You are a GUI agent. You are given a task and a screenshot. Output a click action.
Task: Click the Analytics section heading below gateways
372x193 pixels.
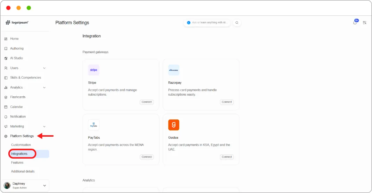(89, 180)
